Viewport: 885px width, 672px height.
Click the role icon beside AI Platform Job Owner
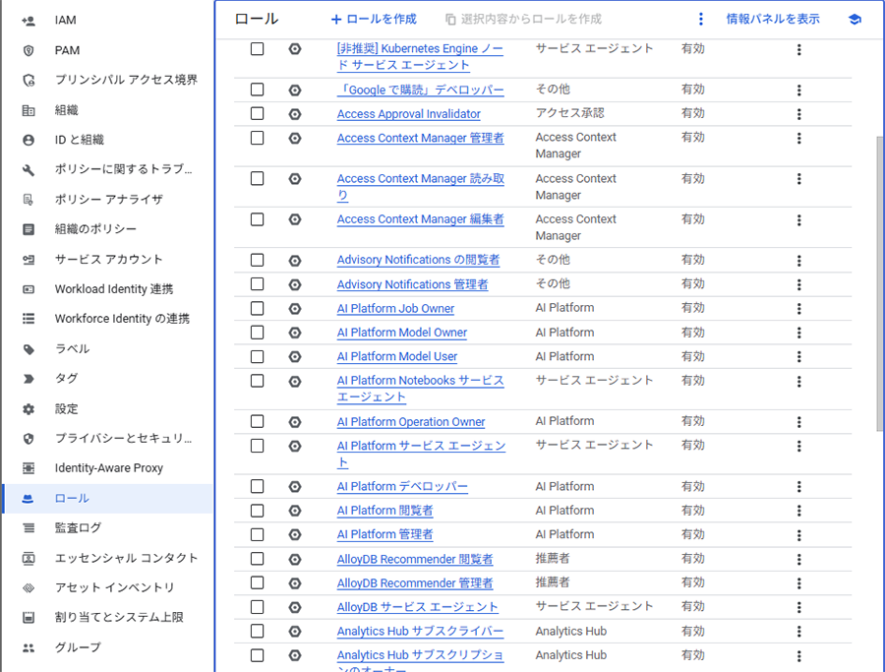pyautogui.click(x=295, y=309)
